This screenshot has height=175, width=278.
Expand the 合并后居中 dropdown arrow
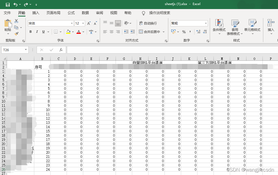pos(164,32)
